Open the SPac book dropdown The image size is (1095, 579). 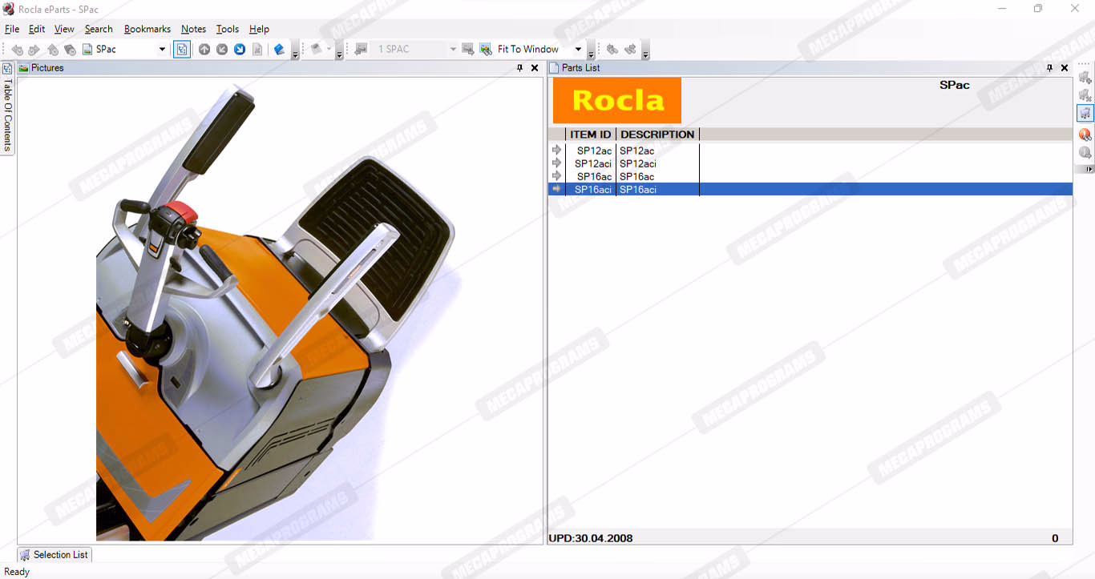pyautogui.click(x=162, y=50)
